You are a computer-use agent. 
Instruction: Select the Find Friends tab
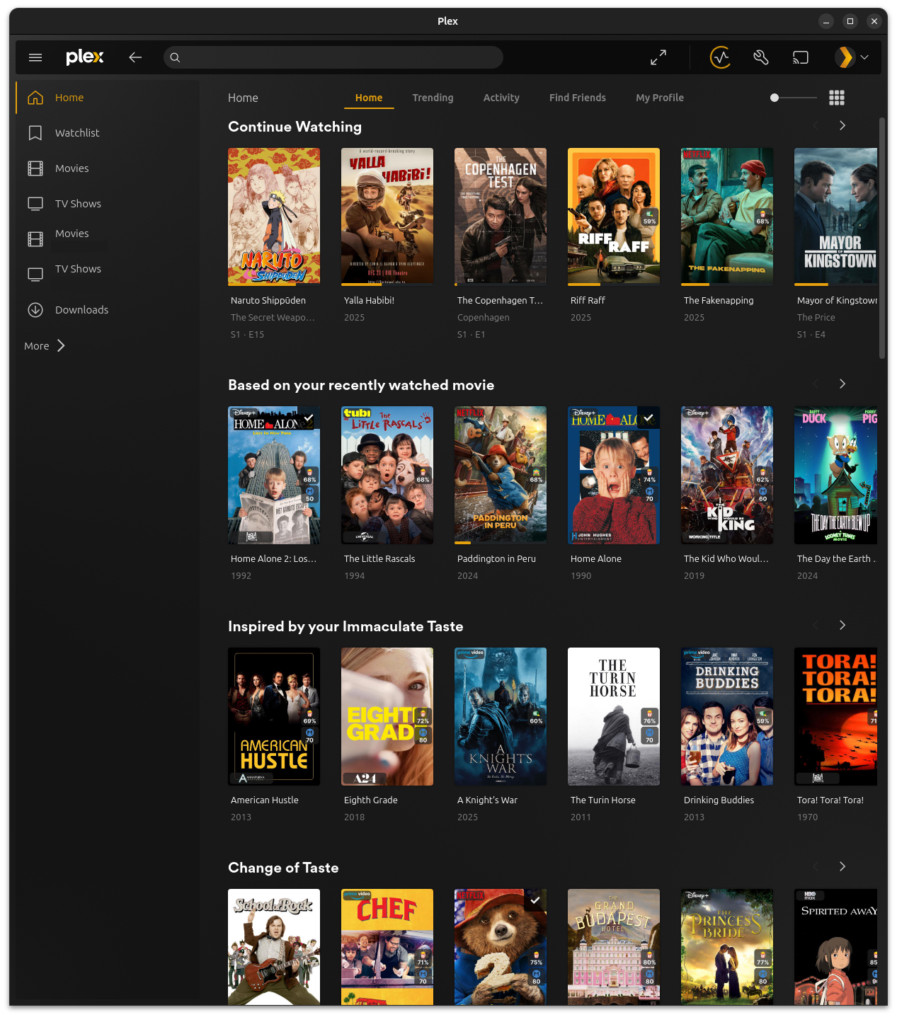(578, 98)
